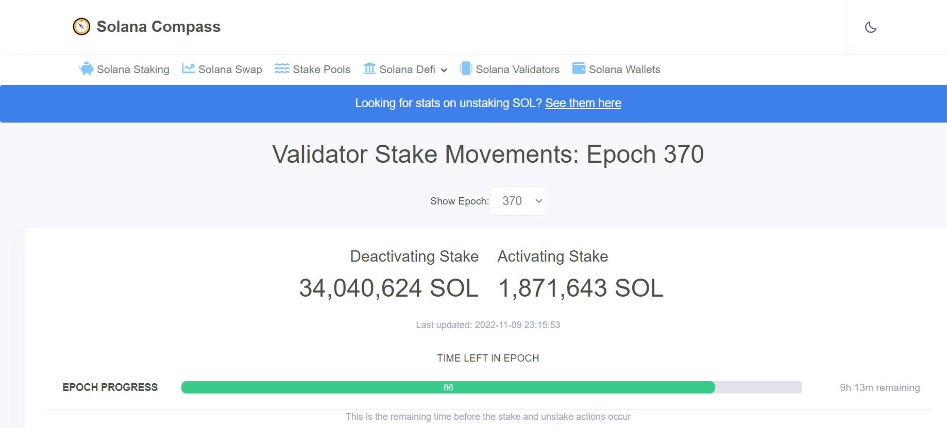Toggle dark mode with the moon icon
The image size is (947, 428).
pyautogui.click(x=871, y=27)
